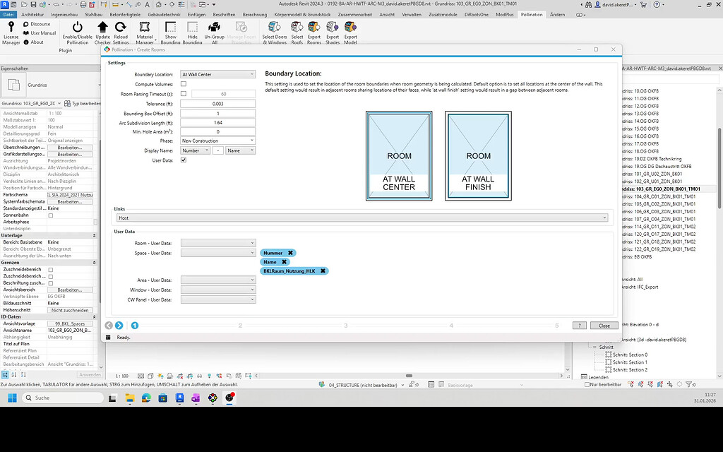
Task: Open Room - User Data dropdown
Action: 218,243
